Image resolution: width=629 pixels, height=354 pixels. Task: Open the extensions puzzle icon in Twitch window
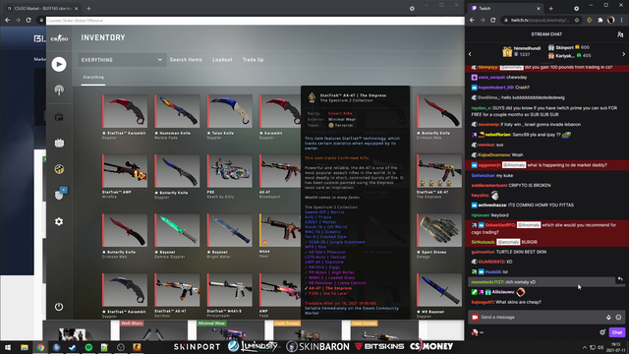tap(600, 20)
